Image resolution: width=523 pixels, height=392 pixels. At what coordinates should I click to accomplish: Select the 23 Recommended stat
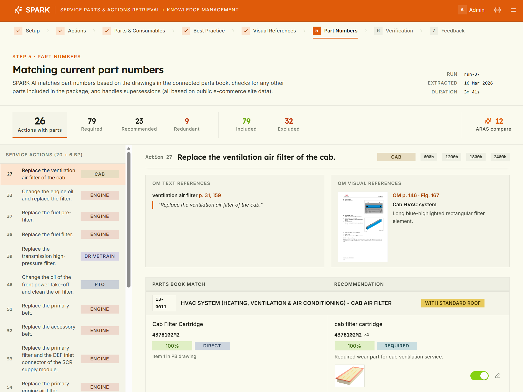[139, 124]
